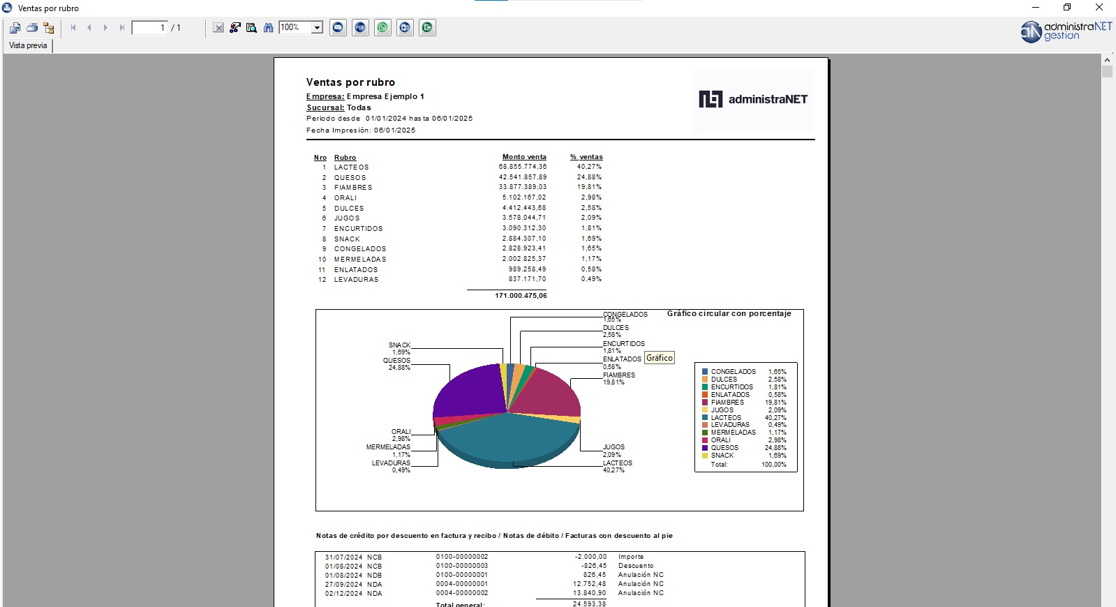
Task: Click the administraNET gestion logo in toolbar
Action: [1066, 31]
